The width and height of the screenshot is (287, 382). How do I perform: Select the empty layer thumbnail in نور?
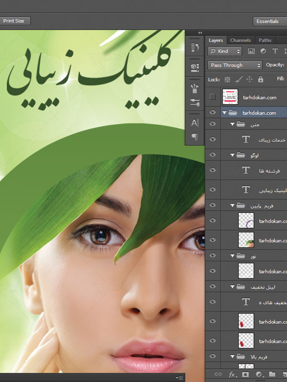point(246,271)
